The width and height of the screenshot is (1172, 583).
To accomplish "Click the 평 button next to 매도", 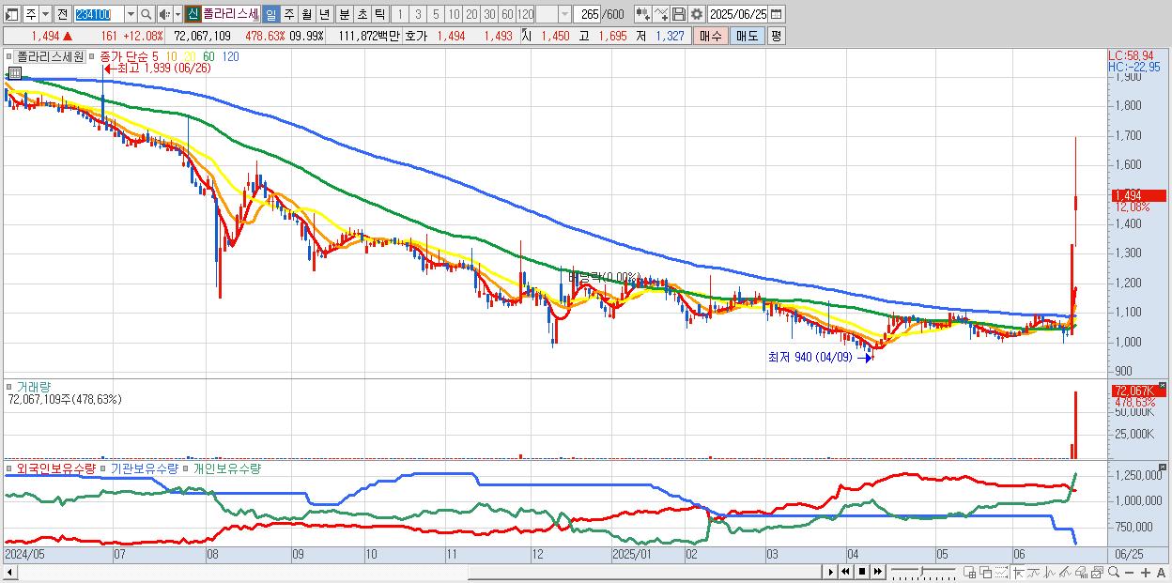I will point(776,36).
